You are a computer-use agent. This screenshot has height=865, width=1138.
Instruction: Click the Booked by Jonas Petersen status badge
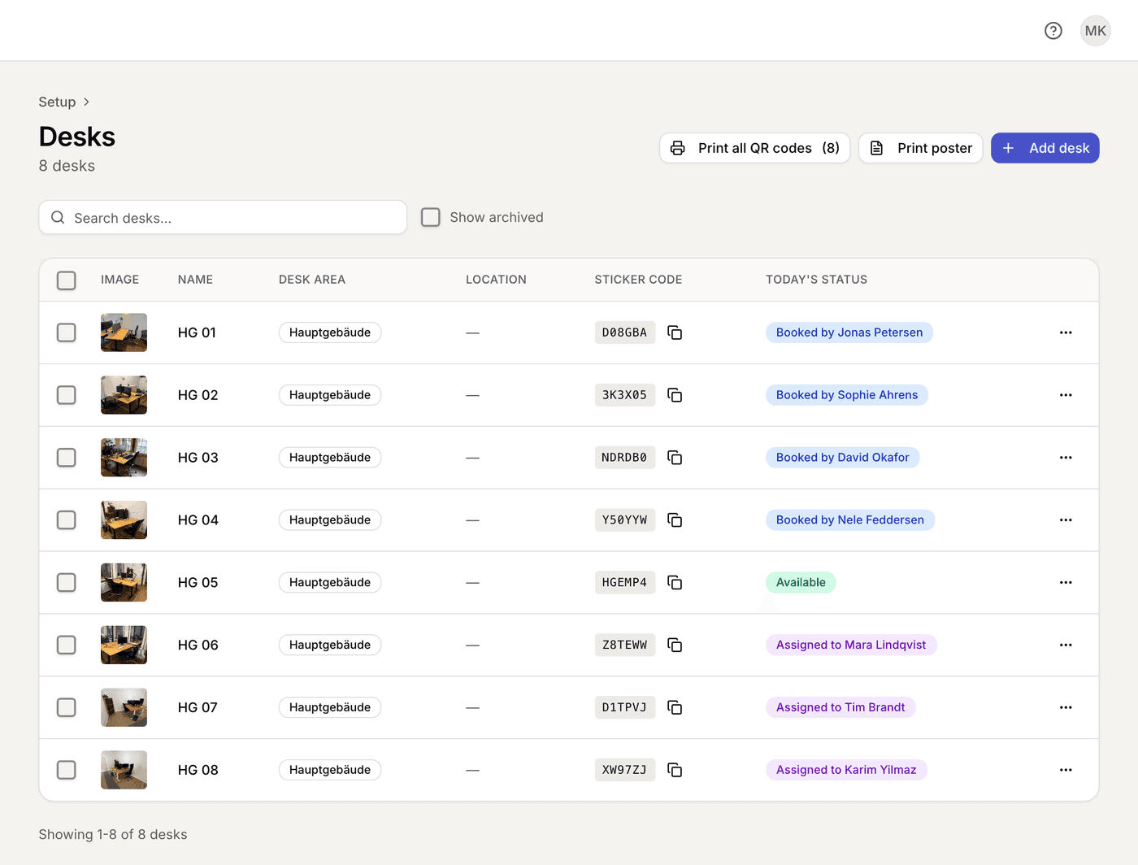click(849, 333)
